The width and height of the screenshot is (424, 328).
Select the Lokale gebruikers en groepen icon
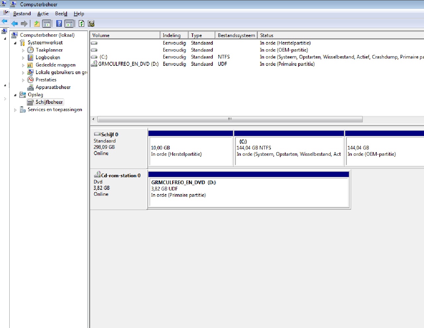pyautogui.click(x=30, y=72)
